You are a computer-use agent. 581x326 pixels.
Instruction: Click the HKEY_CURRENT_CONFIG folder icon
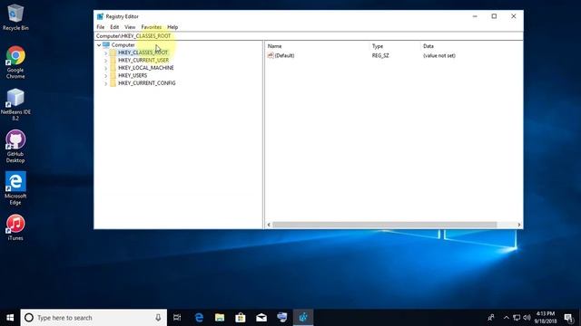click(113, 83)
